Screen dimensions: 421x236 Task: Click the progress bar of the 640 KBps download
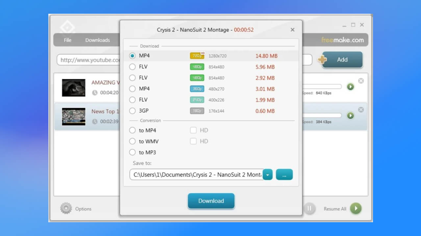click(x=322, y=87)
